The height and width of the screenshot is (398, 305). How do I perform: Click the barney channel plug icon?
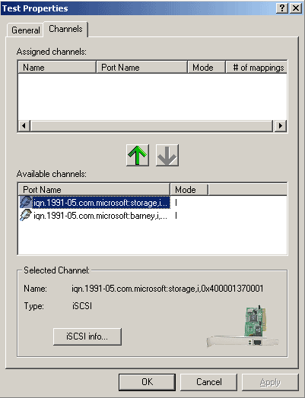(x=26, y=215)
